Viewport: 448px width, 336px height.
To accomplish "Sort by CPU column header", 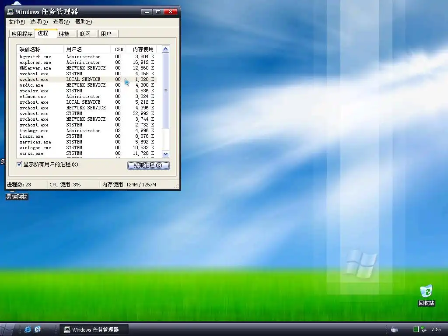I will pyautogui.click(x=119, y=49).
